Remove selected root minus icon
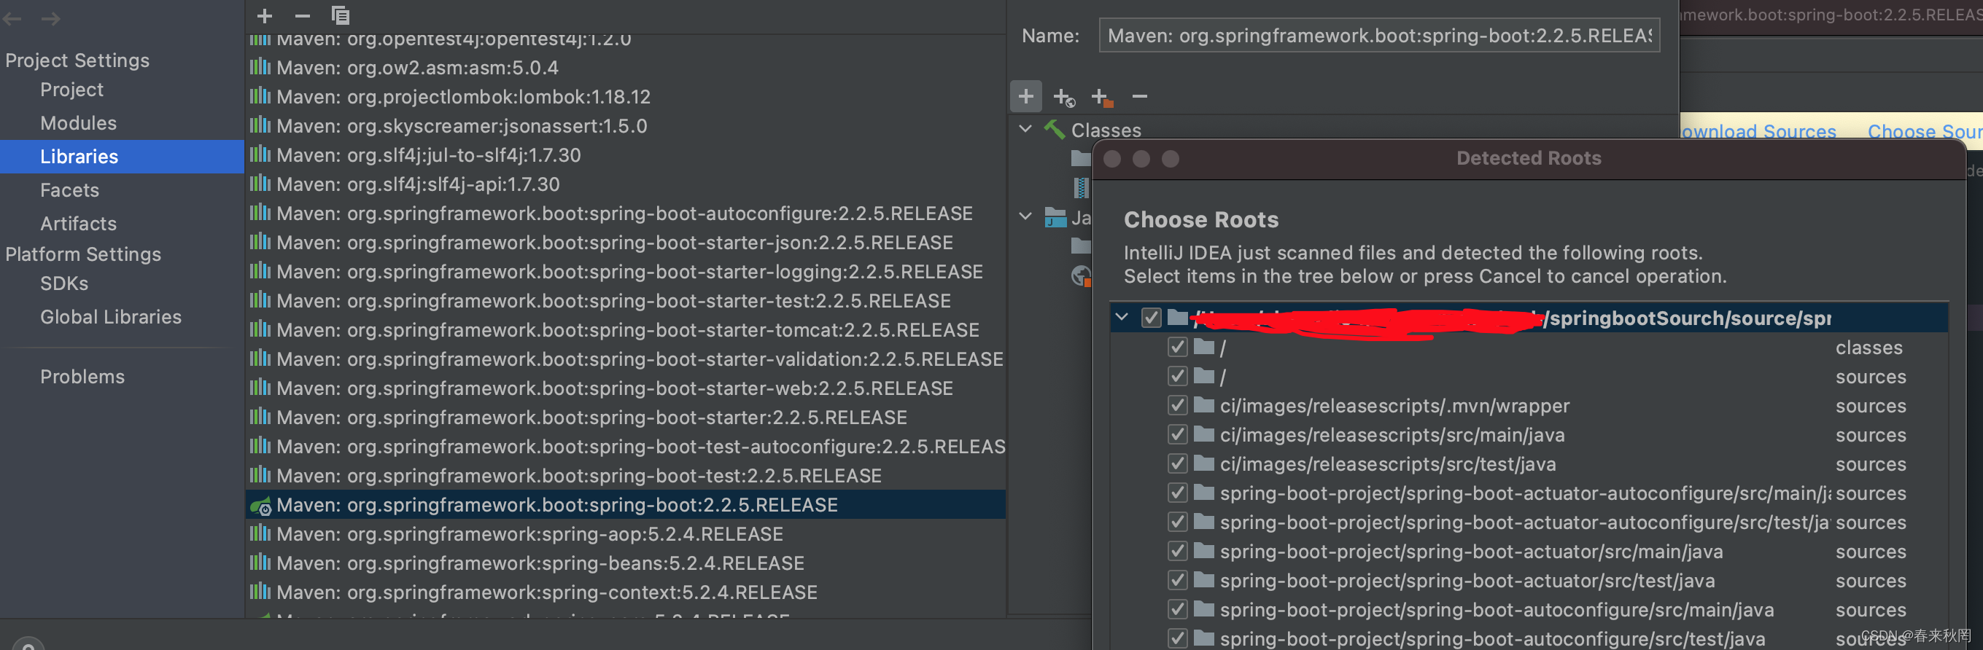The height and width of the screenshot is (650, 1983). [x=1140, y=96]
